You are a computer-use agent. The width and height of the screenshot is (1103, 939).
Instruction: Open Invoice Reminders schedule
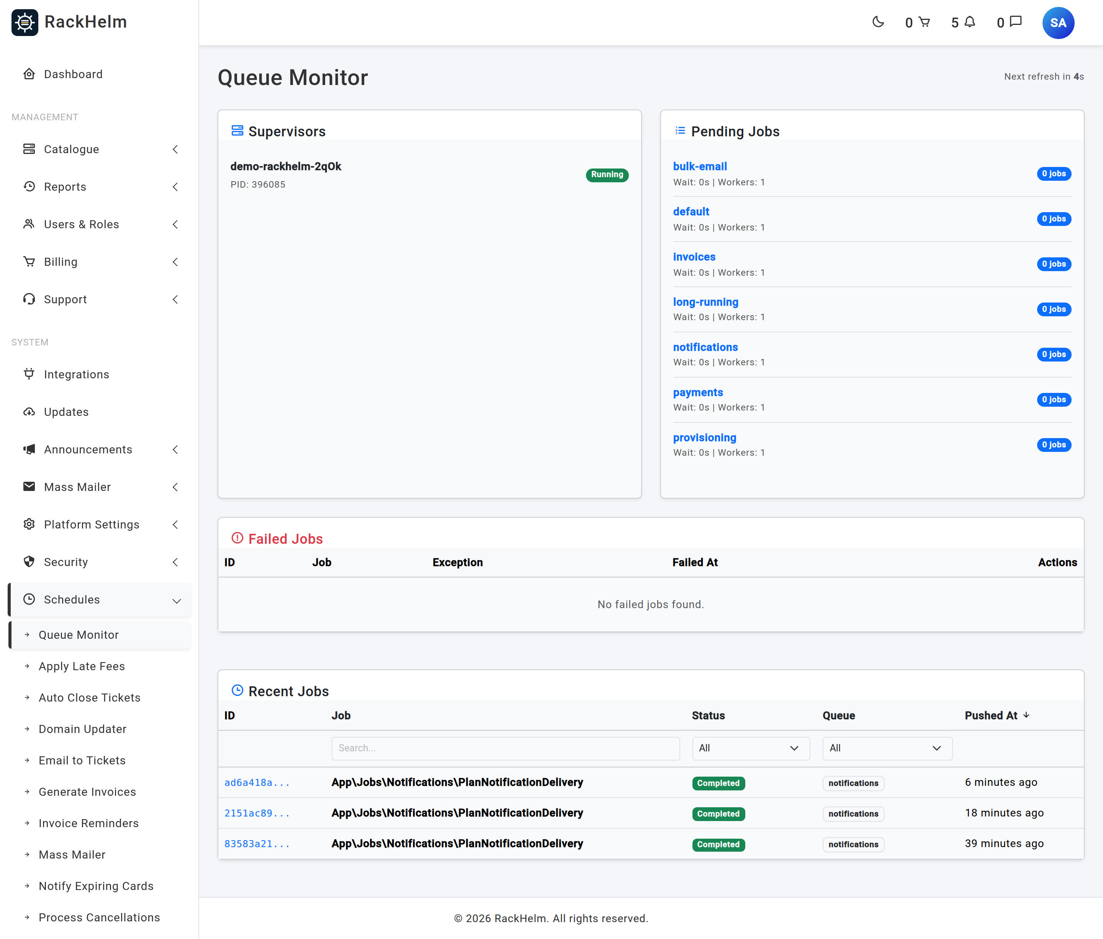pos(88,823)
